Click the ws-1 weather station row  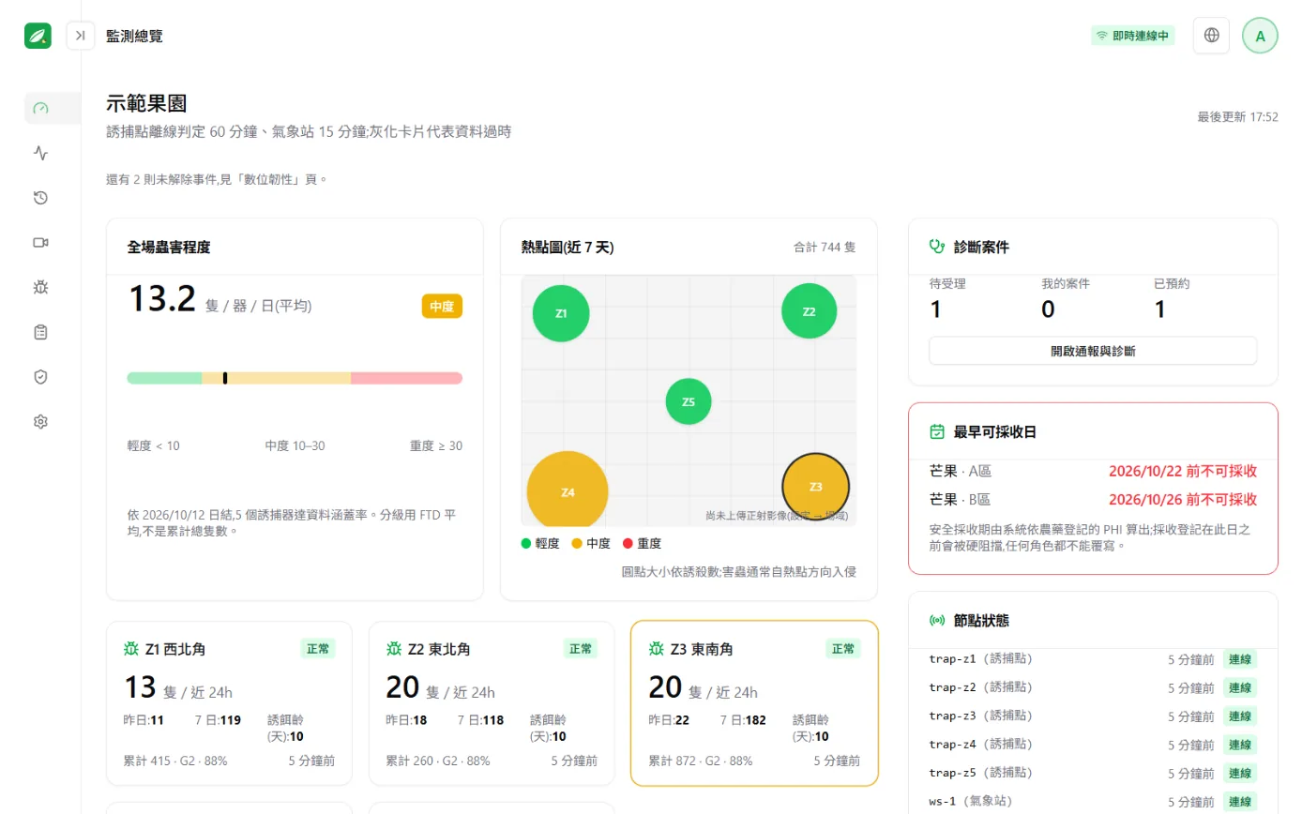[1093, 802]
